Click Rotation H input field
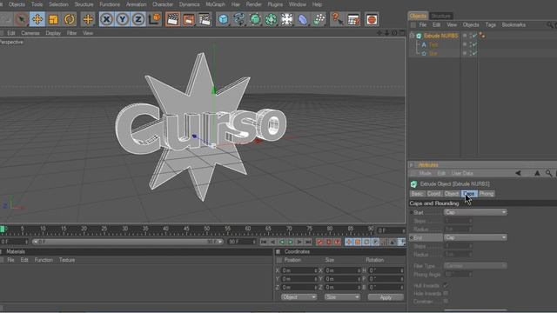Viewport: 557px width, 313px height. 386,270
